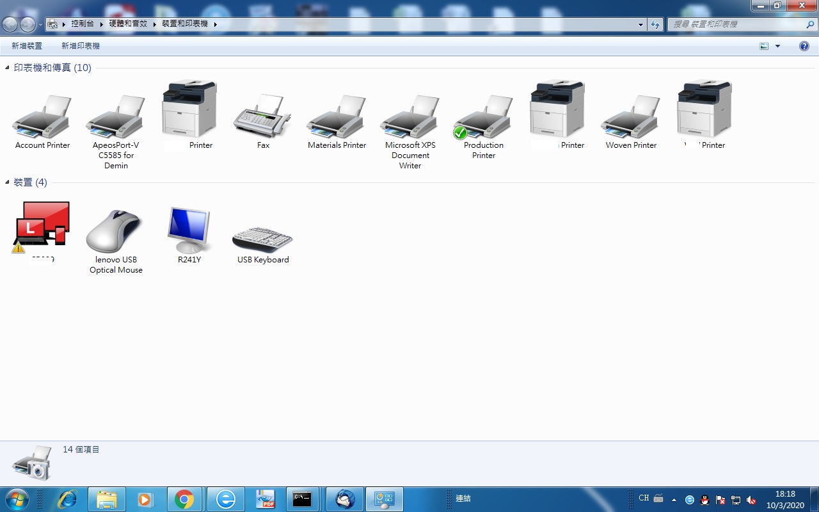The height and width of the screenshot is (512, 819).
Task: Click the 14 個項目 status text
Action: click(x=81, y=450)
